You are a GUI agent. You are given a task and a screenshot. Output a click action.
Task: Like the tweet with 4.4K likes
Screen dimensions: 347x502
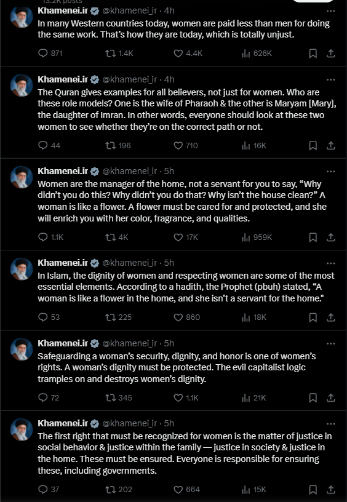pos(188,53)
